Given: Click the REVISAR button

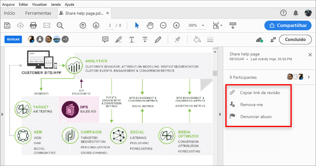Looking at the screenshot, I should click(x=13, y=40).
